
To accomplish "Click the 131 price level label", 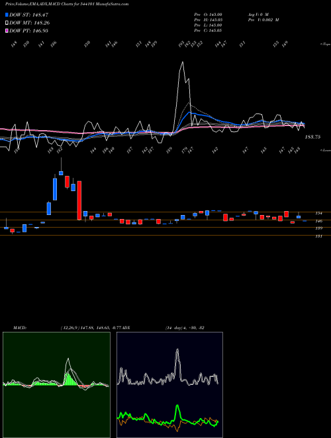I will (x=318, y=236).
